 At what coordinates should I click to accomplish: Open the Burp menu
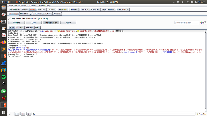point(11,6)
